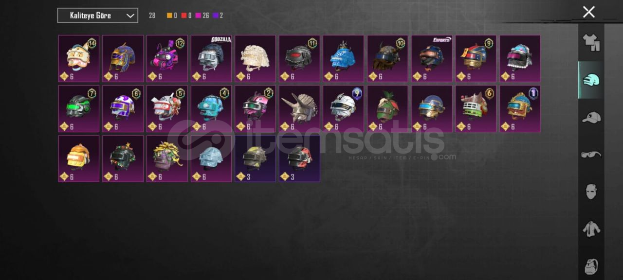Click the pink rarity count 26

click(x=202, y=16)
